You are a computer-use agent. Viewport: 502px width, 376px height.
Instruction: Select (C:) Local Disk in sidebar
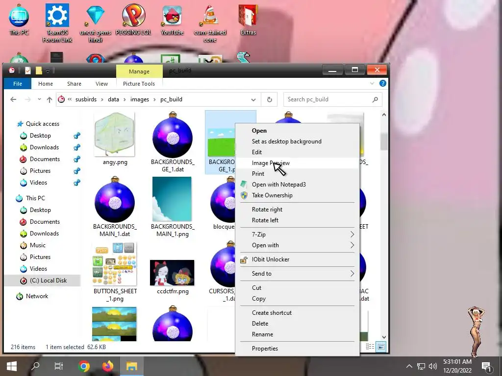pos(48,281)
